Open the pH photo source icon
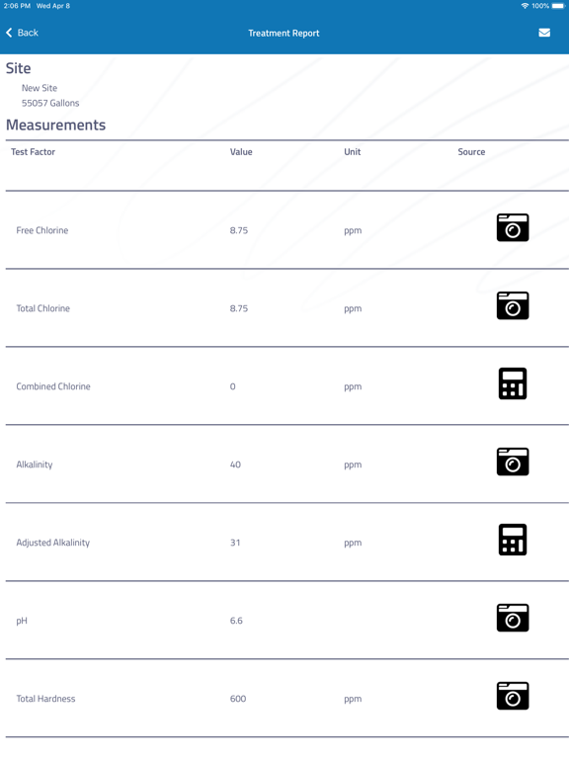569x759 pixels. pyautogui.click(x=513, y=618)
